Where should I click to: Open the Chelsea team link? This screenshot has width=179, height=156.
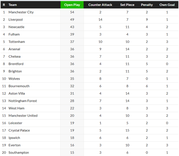coord(14,56)
